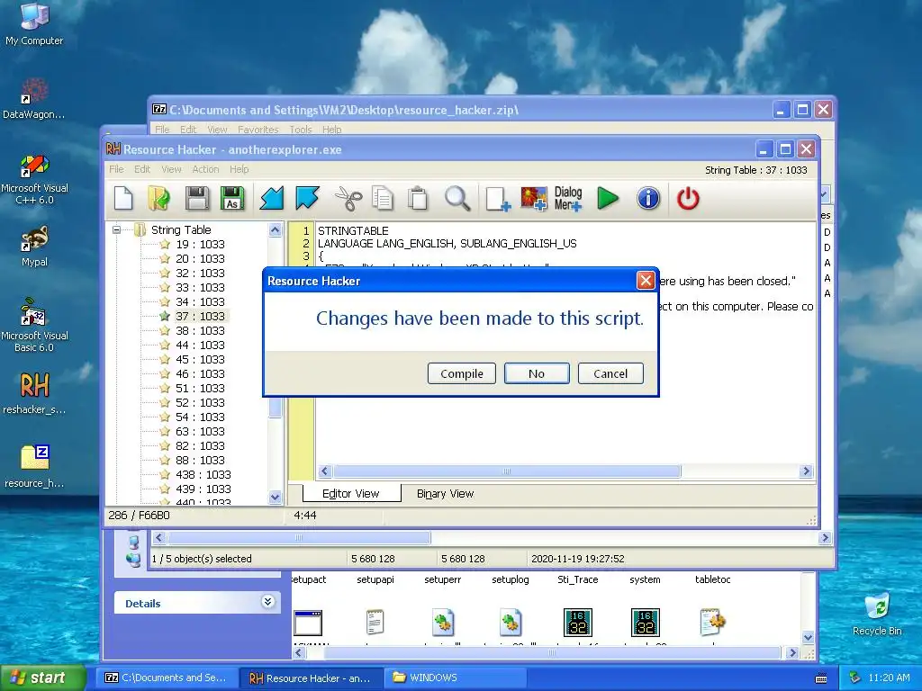
Task: Select tree item 38 : 1033
Action: point(200,330)
